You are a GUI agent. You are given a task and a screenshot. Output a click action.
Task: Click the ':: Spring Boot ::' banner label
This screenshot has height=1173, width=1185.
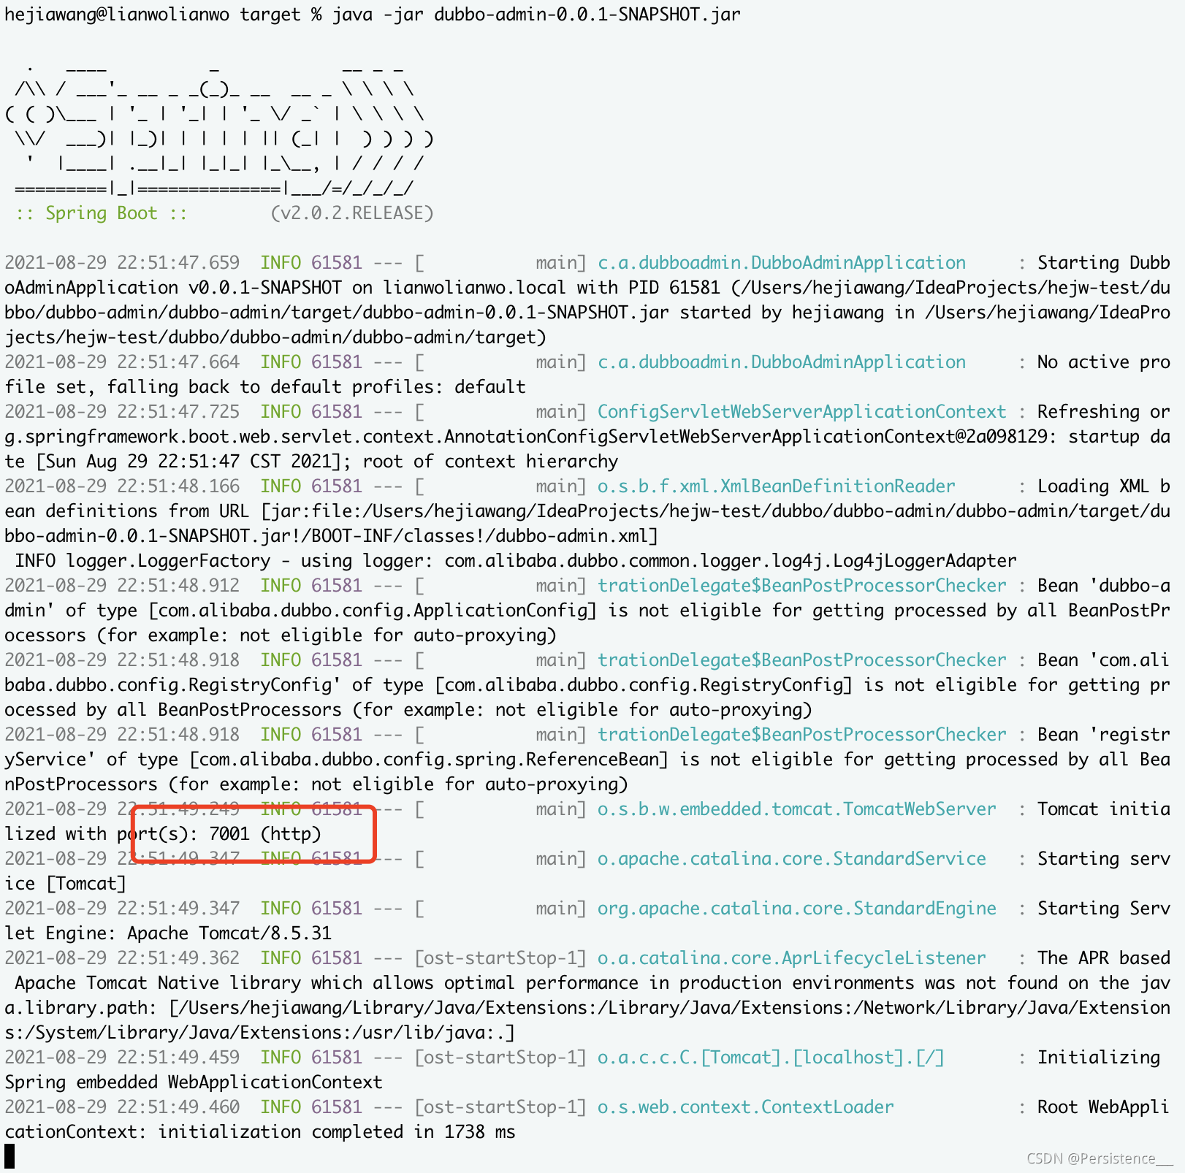click(101, 213)
